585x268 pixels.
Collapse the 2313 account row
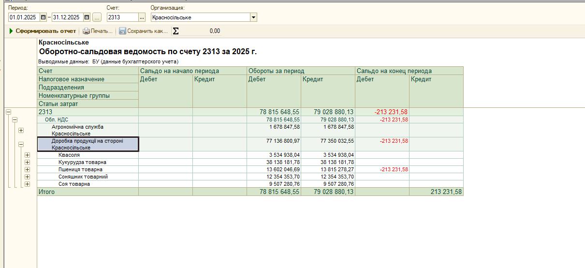[8, 112]
